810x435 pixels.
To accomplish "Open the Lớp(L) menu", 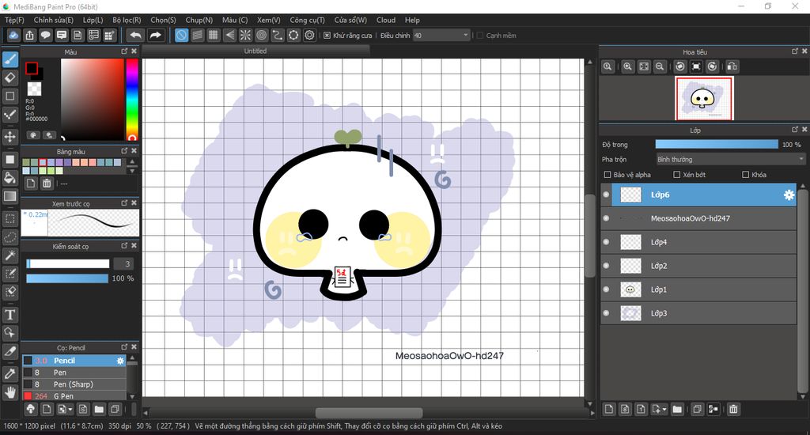I will [x=93, y=20].
